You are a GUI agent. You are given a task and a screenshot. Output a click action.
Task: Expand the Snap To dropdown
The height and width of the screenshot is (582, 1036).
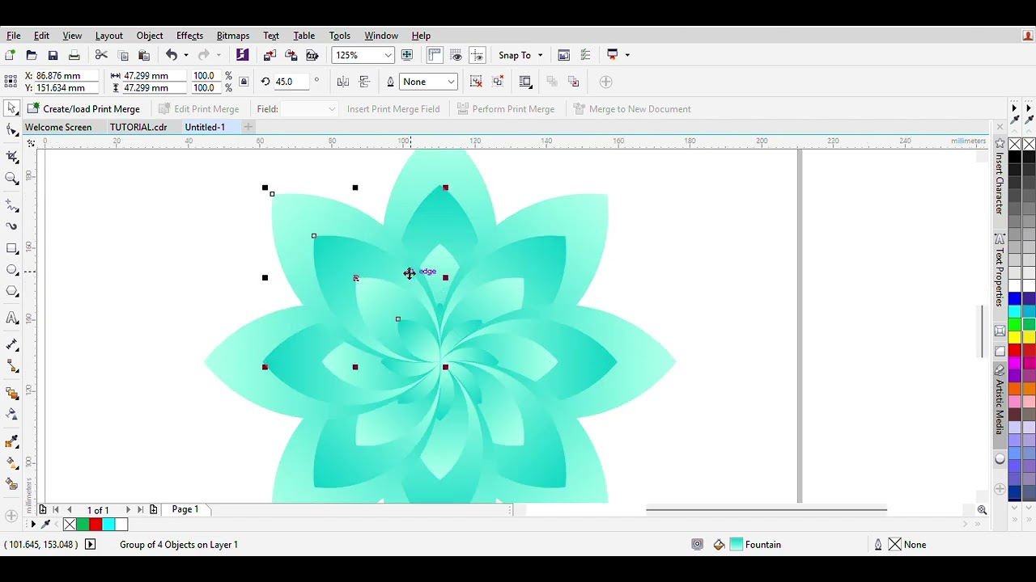pyautogui.click(x=540, y=55)
